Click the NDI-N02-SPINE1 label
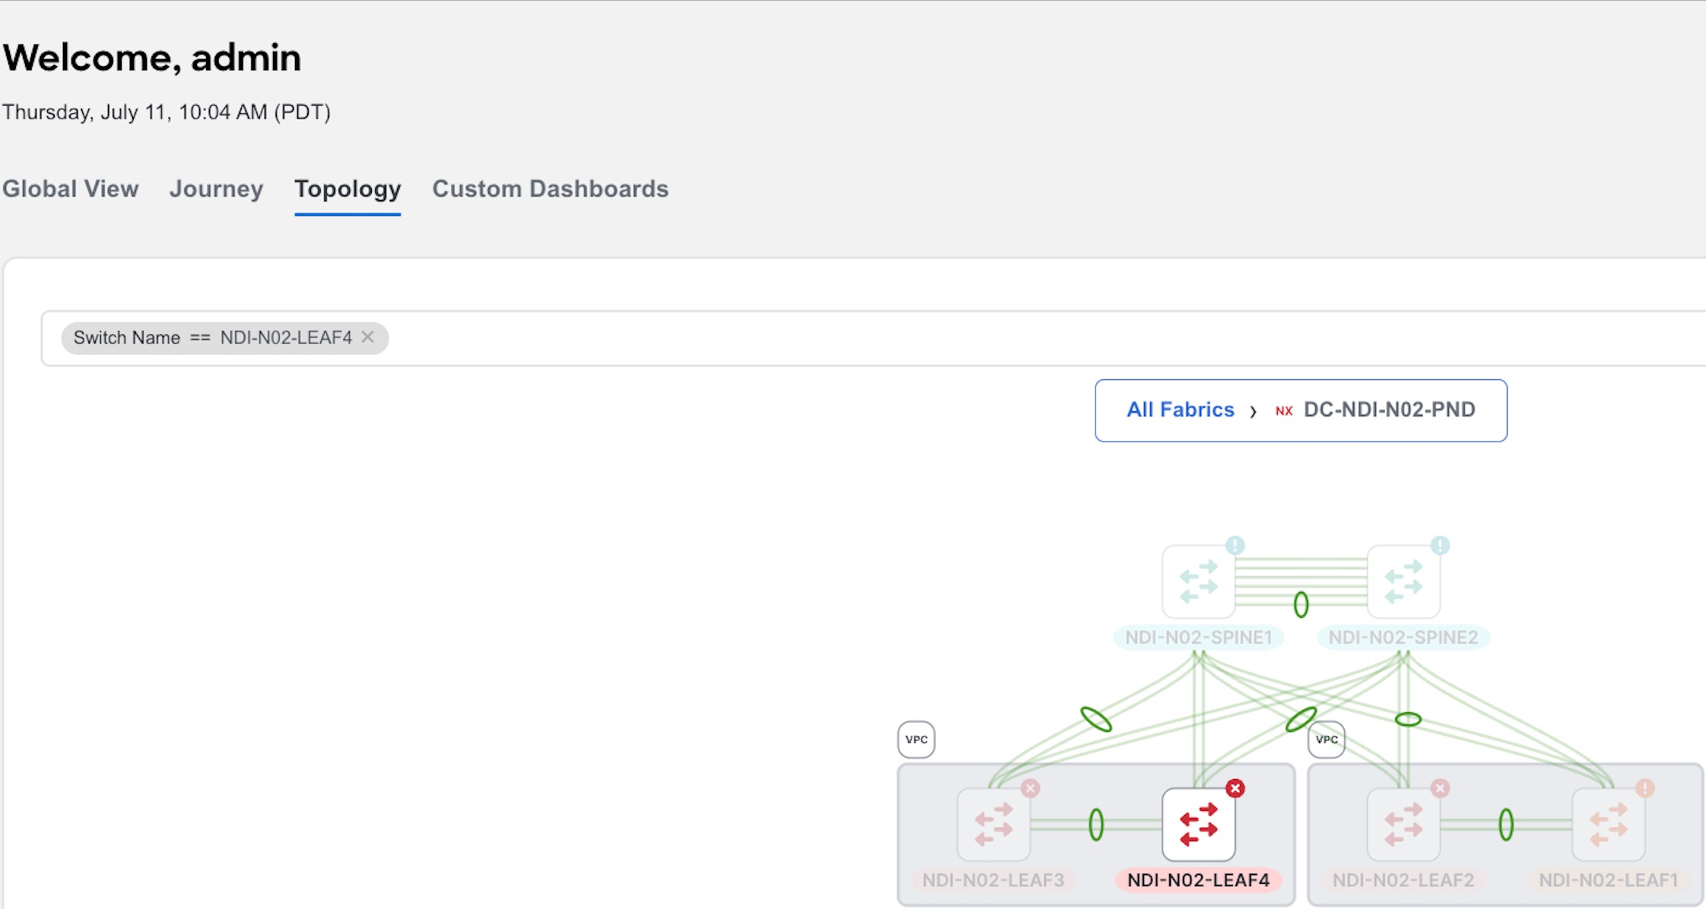This screenshot has height=909, width=1706. click(x=1198, y=637)
